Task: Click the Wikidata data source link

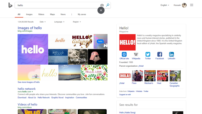Action: coord(139,91)
